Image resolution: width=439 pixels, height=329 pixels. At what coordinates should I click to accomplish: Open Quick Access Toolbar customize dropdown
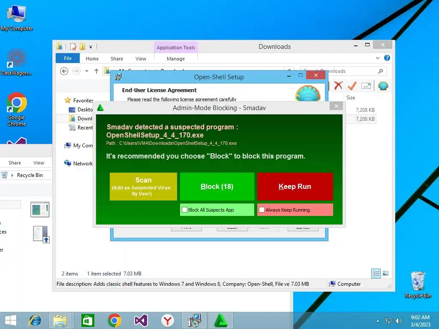(91, 47)
